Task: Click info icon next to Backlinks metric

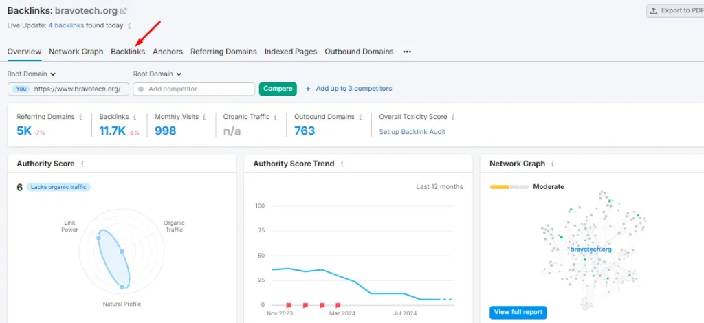Action: (x=135, y=117)
